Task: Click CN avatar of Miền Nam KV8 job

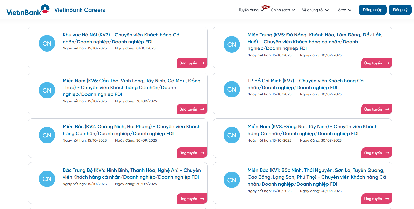Action: 232,135
